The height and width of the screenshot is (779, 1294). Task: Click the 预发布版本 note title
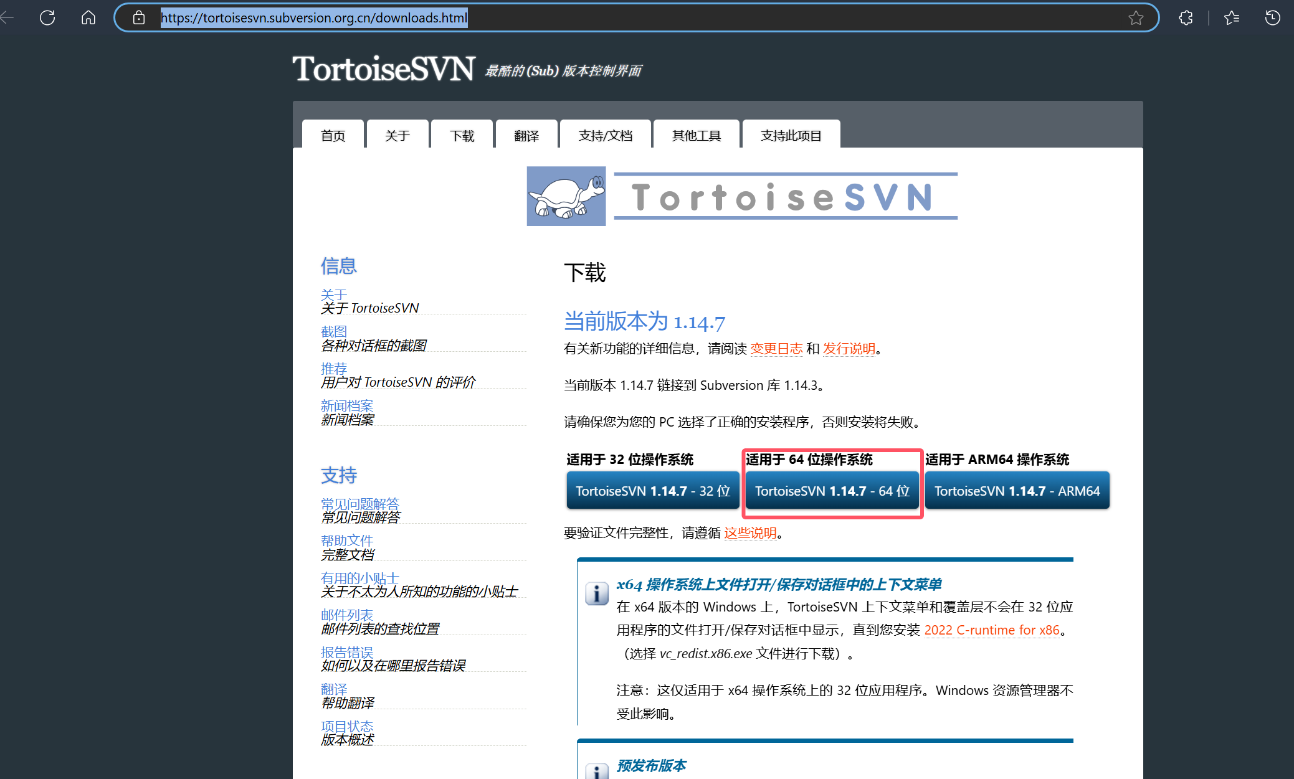point(652,766)
